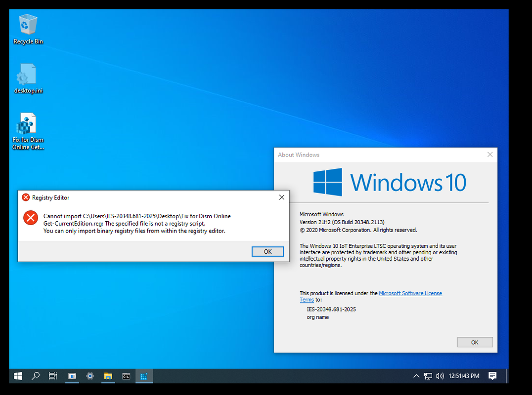This screenshot has height=395, width=532.
Task: Click the Version 21H2 (OS Build 20348.2113) text
Action: coord(342,222)
